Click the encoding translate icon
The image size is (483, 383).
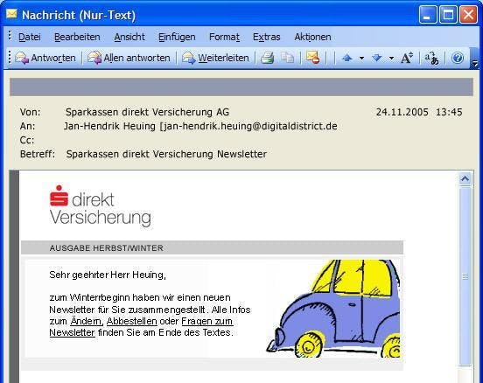432,58
